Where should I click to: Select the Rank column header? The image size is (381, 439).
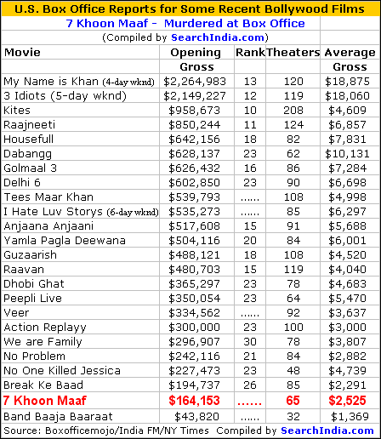coord(250,53)
